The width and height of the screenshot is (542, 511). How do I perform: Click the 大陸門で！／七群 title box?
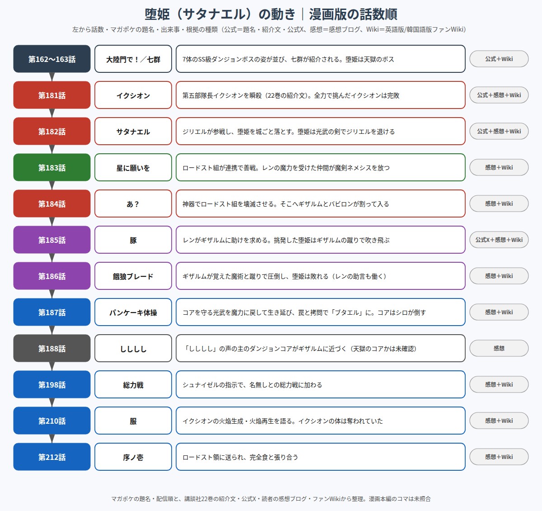click(133, 59)
